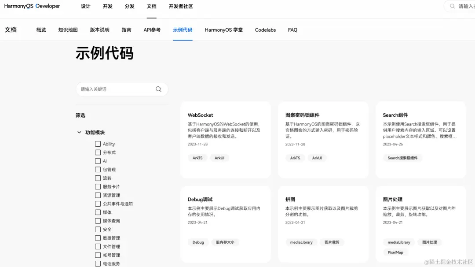The height and width of the screenshot is (267, 475).
Task: Click mediaLibrary tag on 拼图 card
Action: [x=301, y=242]
